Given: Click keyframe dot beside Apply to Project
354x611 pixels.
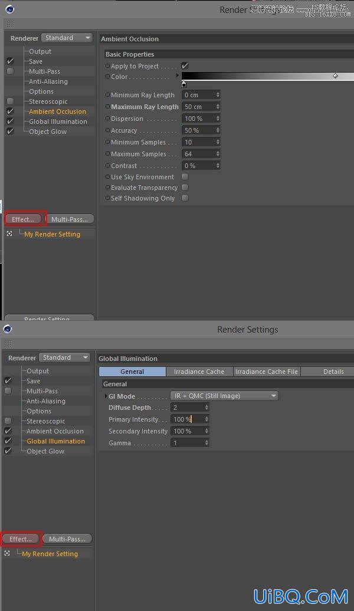Looking at the screenshot, I should pyautogui.click(x=107, y=66).
